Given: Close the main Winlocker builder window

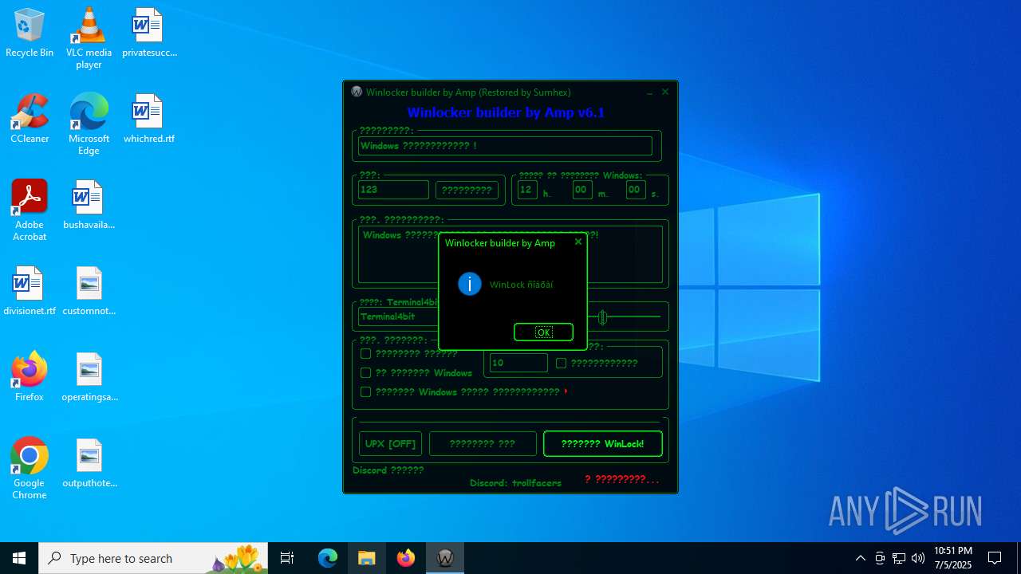Looking at the screenshot, I should [x=665, y=92].
